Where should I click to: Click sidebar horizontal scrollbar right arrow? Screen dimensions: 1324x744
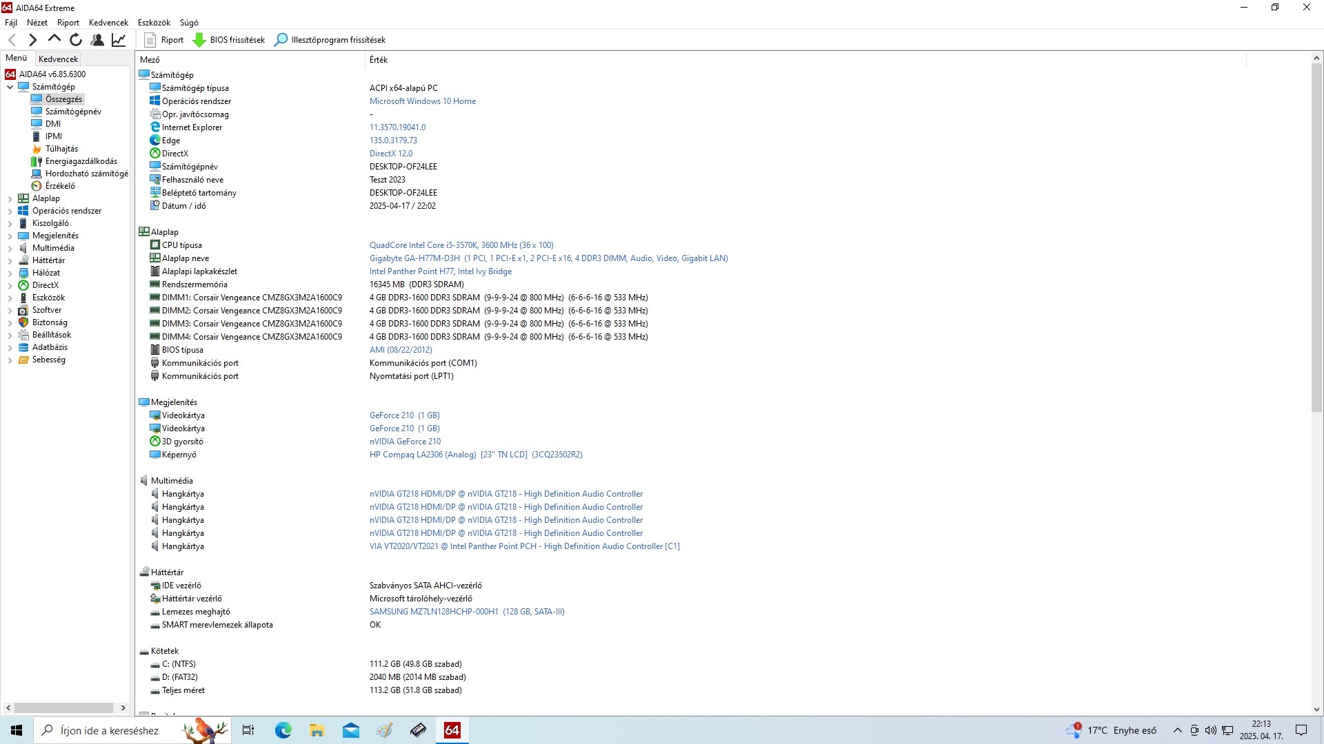coord(123,707)
